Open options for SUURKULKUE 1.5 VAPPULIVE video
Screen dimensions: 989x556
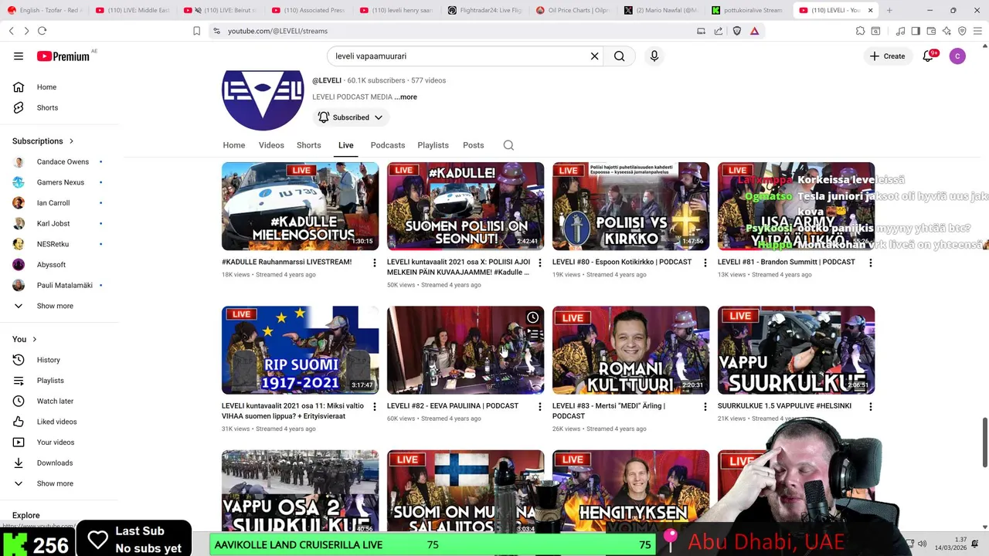871,406
